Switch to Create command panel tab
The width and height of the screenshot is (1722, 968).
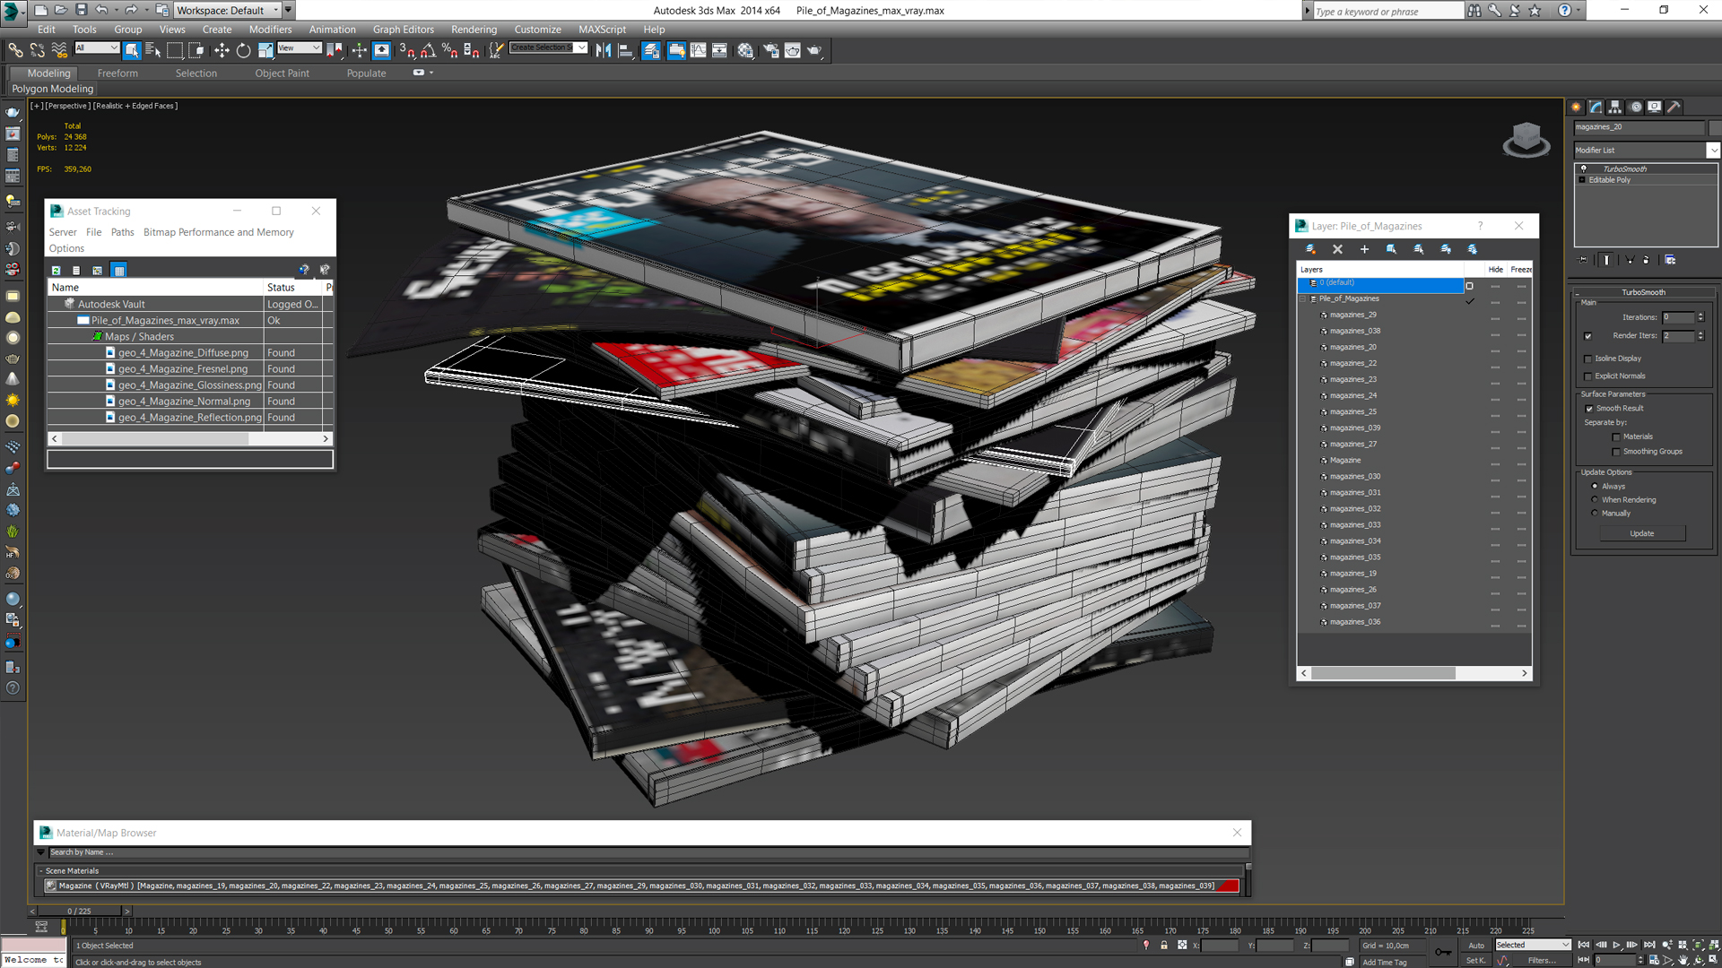point(1577,107)
